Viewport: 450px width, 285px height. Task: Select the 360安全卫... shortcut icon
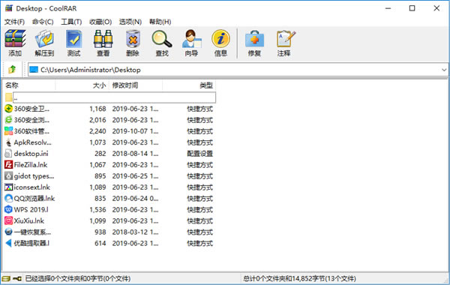[x=8, y=109]
